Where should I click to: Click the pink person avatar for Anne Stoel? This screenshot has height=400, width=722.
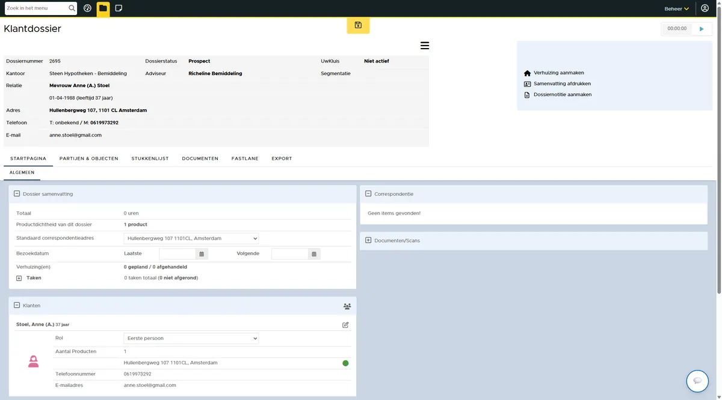pos(34,362)
